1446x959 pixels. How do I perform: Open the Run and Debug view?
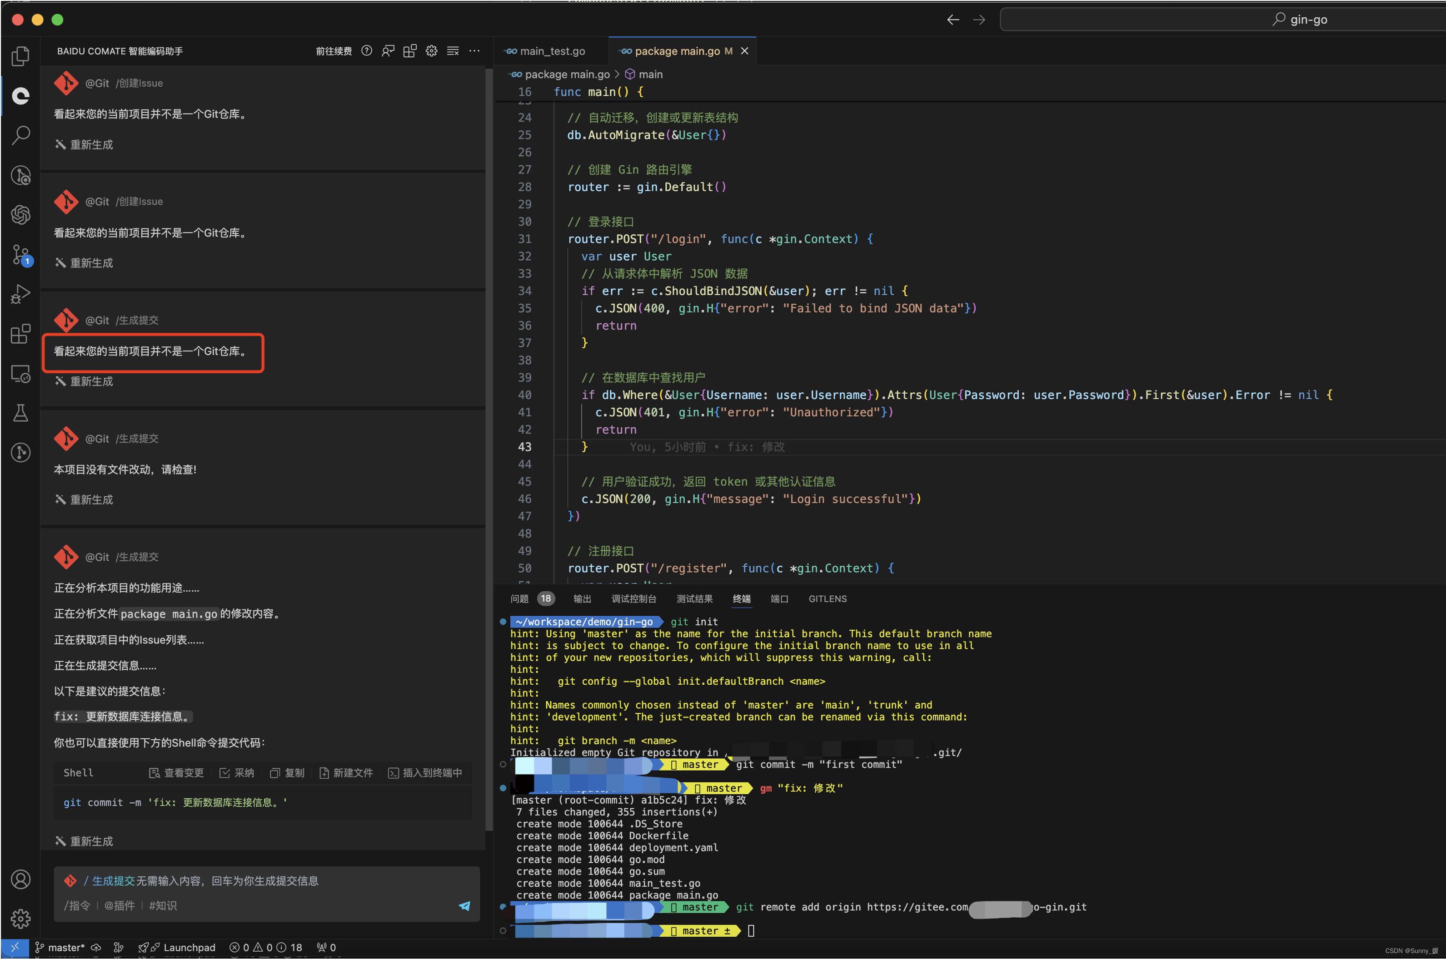(x=20, y=294)
